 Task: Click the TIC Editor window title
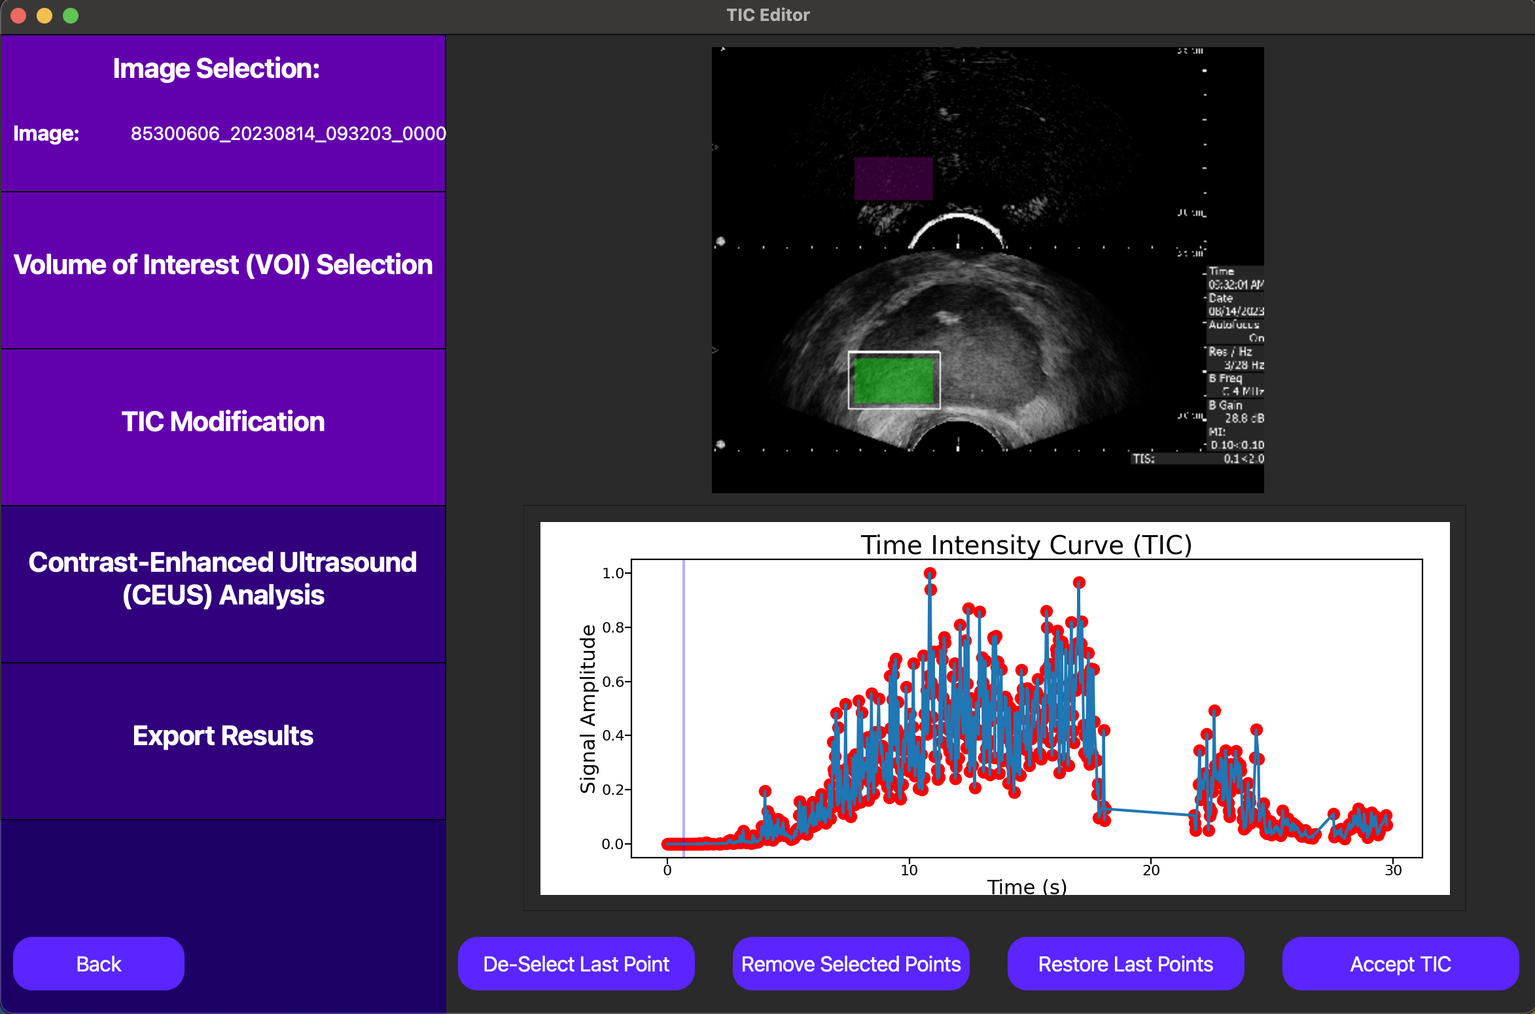[x=768, y=15]
